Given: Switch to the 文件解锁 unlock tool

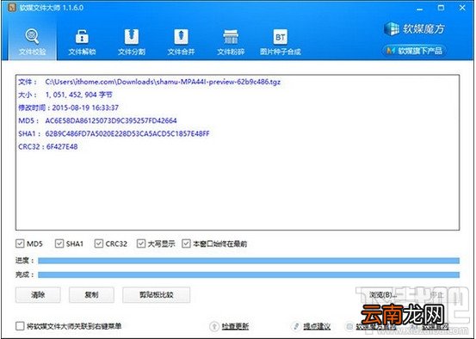Looking at the screenshot, I should point(82,41).
